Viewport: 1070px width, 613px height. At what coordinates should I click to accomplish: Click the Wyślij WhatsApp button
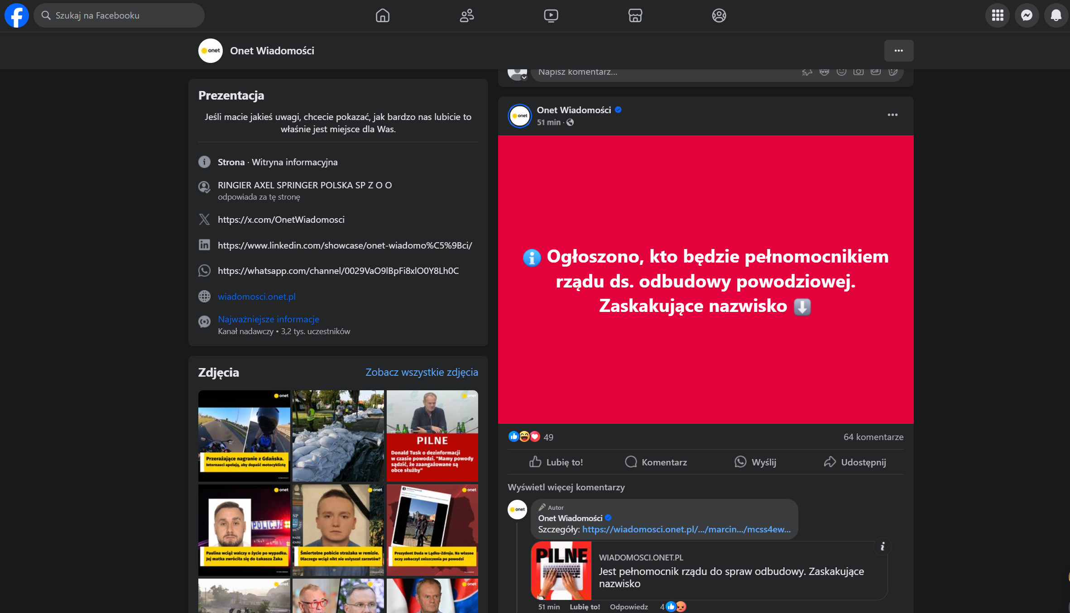(755, 462)
